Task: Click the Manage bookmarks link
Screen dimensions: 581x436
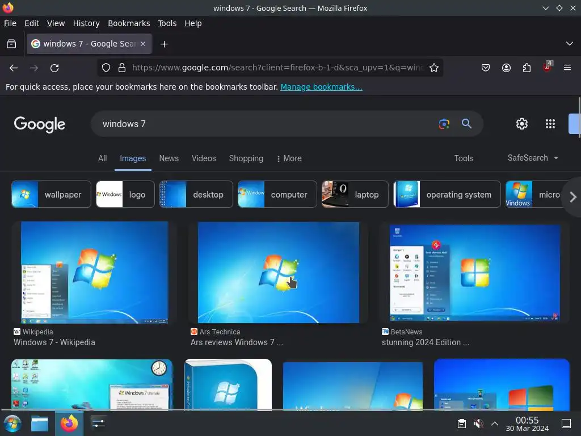Action: click(x=321, y=87)
